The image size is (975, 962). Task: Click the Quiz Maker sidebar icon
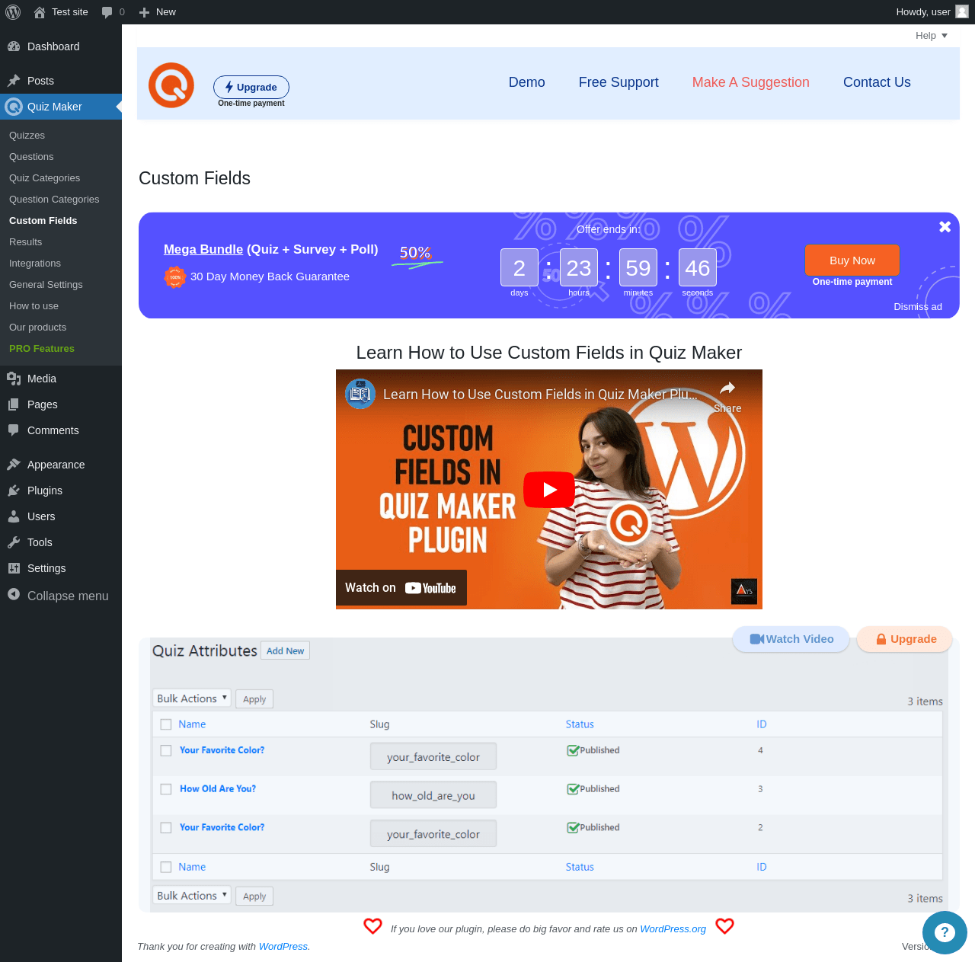click(x=14, y=107)
